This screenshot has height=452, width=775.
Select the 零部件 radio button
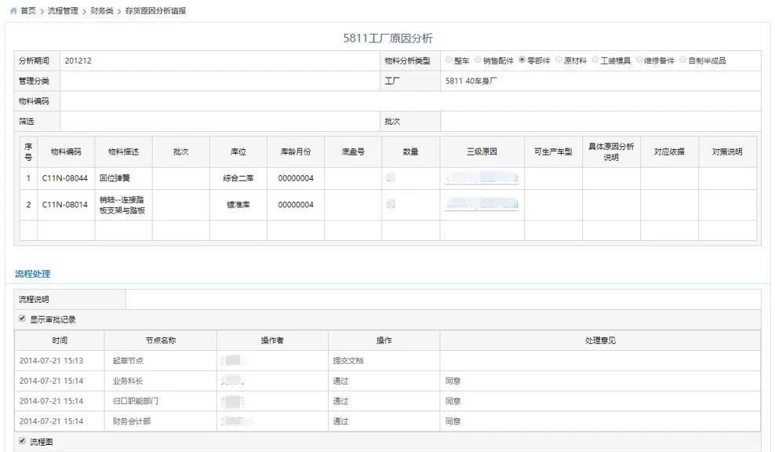[522, 60]
